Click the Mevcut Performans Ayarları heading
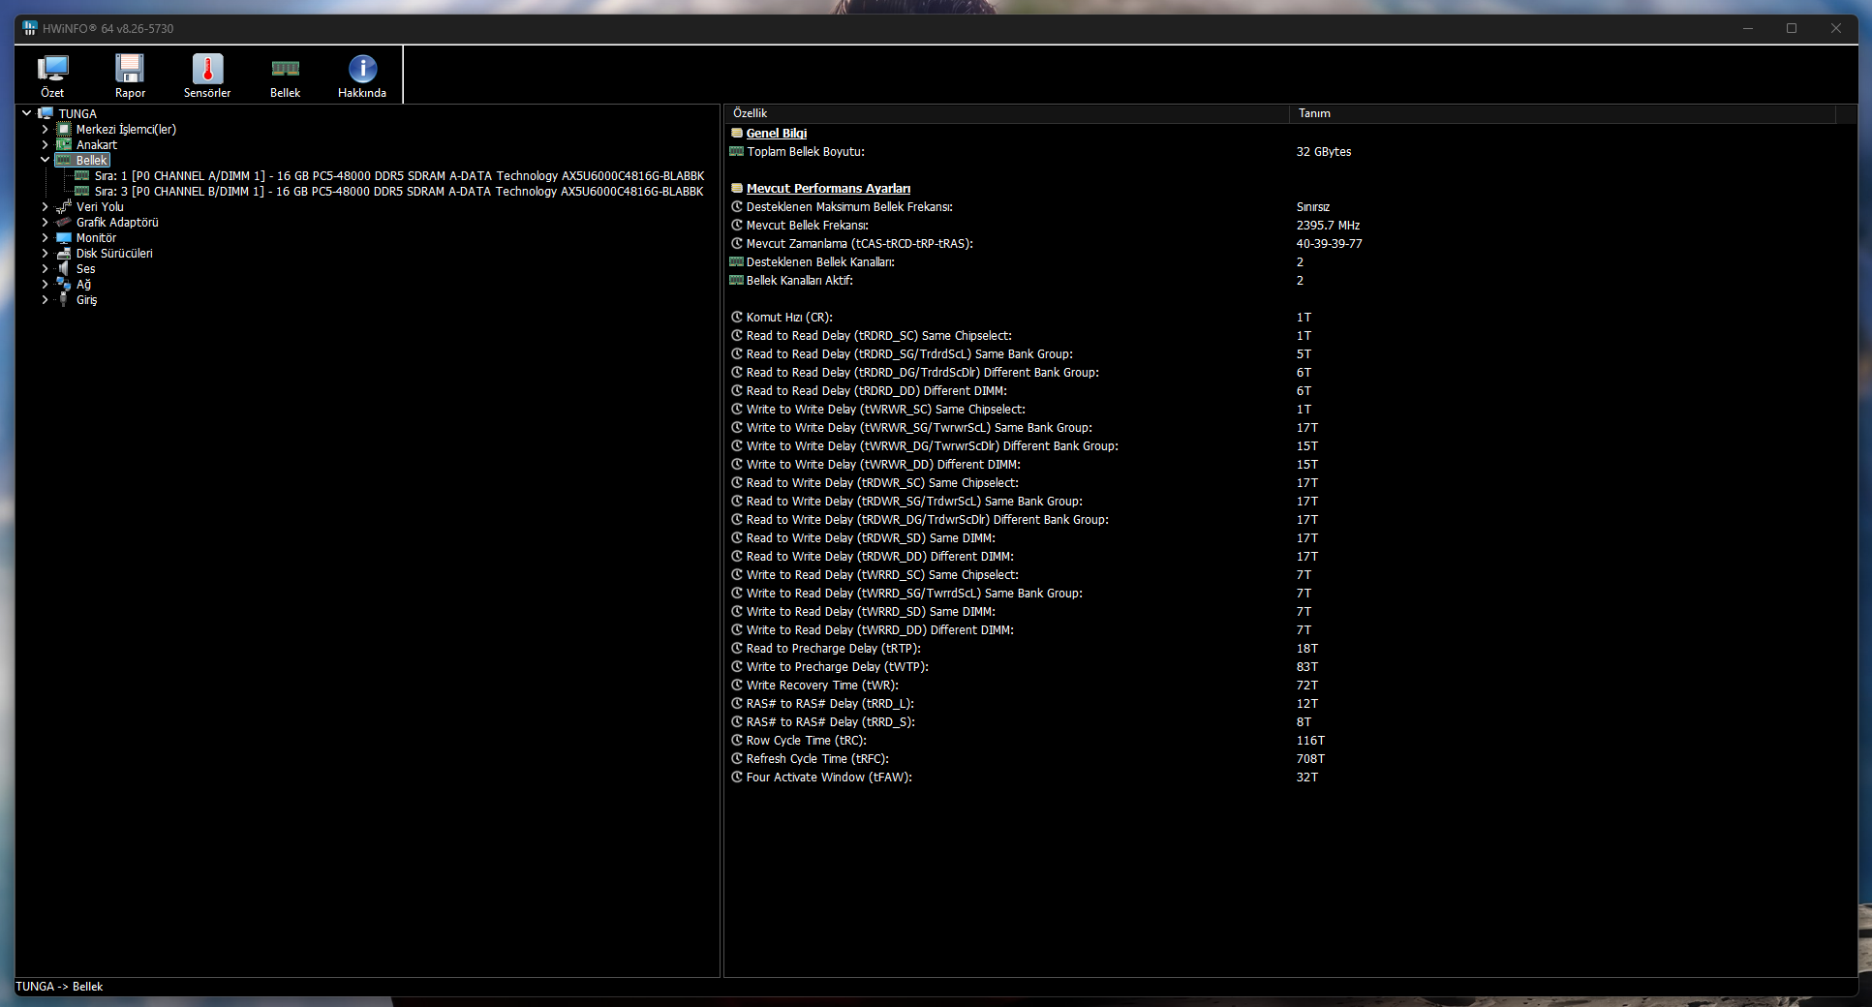Image resolution: width=1872 pixels, height=1007 pixels. (828, 188)
